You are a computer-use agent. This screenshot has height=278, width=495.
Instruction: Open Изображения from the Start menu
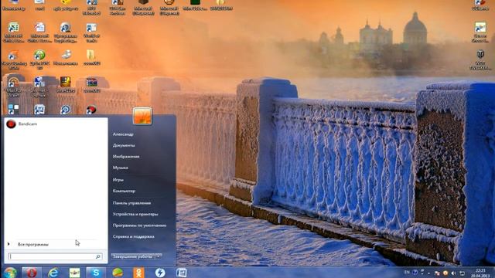(x=126, y=157)
